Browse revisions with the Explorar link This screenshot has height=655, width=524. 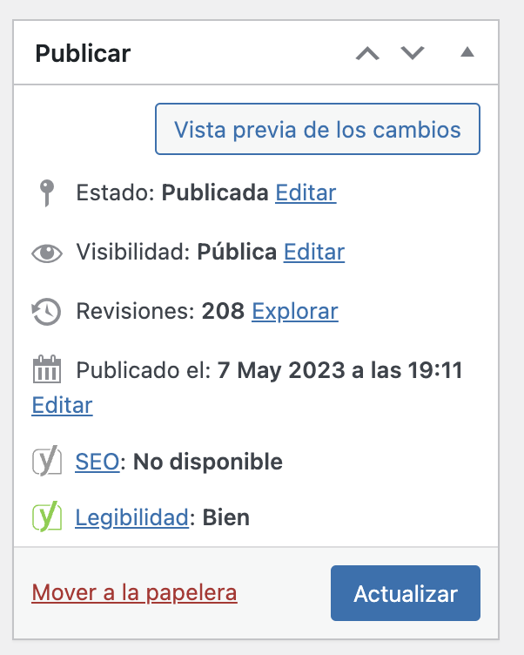294,311
